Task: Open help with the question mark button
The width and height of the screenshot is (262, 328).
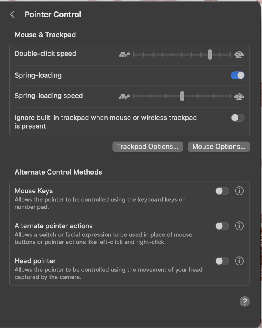Action: click(x=244, y=302)
